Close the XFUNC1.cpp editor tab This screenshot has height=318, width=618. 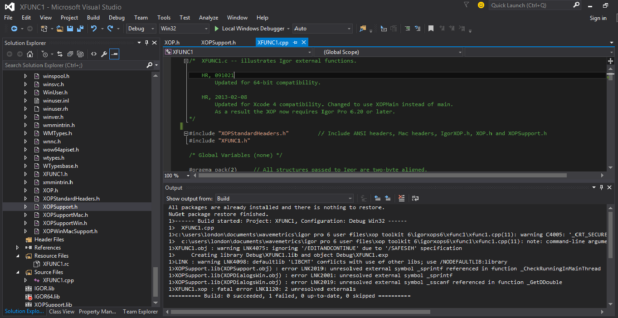pyautogui.click(x=304, y=42)
